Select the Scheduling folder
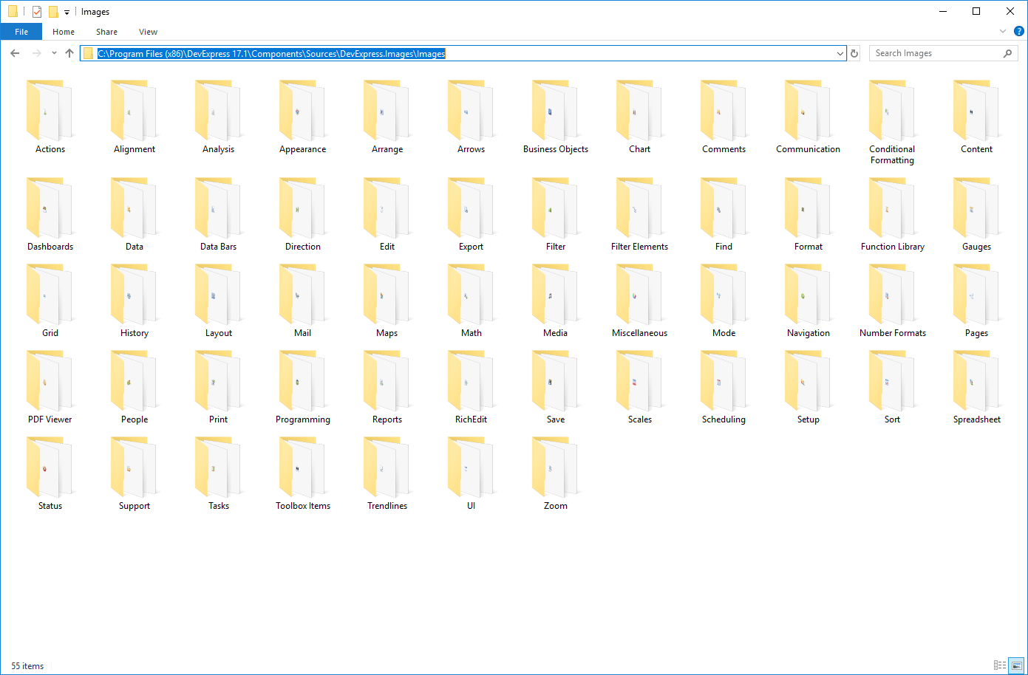Viewport: 1028px width, 675px height. 724,388
